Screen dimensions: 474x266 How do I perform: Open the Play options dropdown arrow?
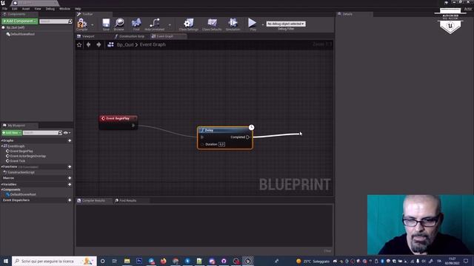pyautogui.click(x=263, y=25)
